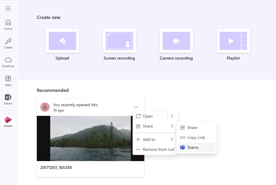
Task: Start a new Screen recording
Action: click(x=119, y=41)
